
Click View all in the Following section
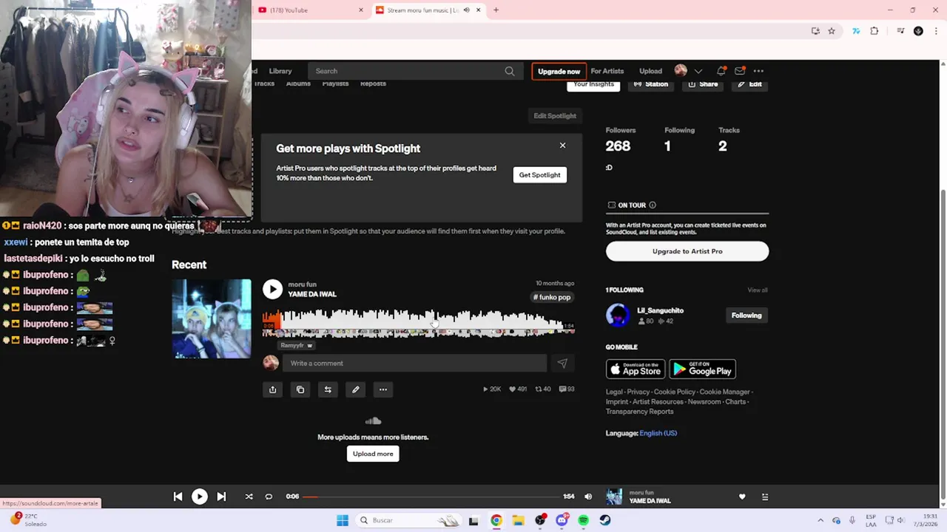[758, 290]
